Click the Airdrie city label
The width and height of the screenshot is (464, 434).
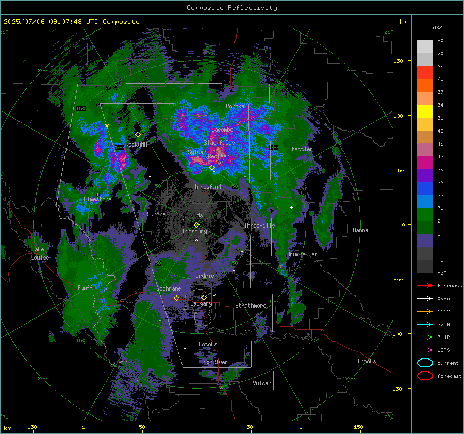click(x=203, y=276)
